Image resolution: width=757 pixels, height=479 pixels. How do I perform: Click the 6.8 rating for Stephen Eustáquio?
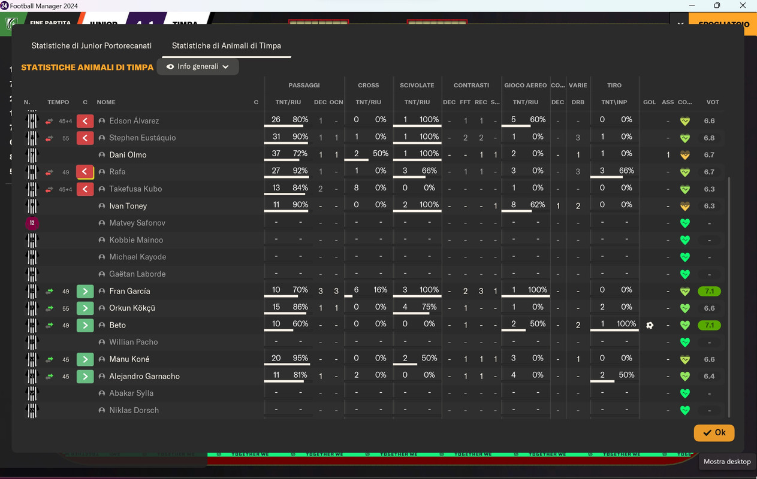(709, 138)
